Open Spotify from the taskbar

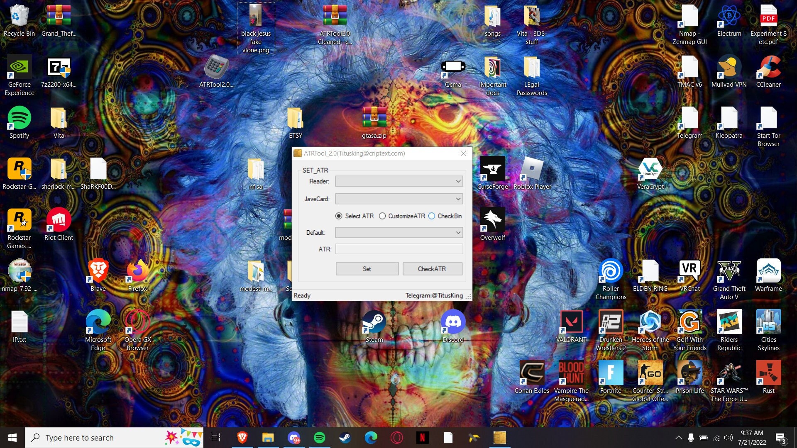[320, 437]
